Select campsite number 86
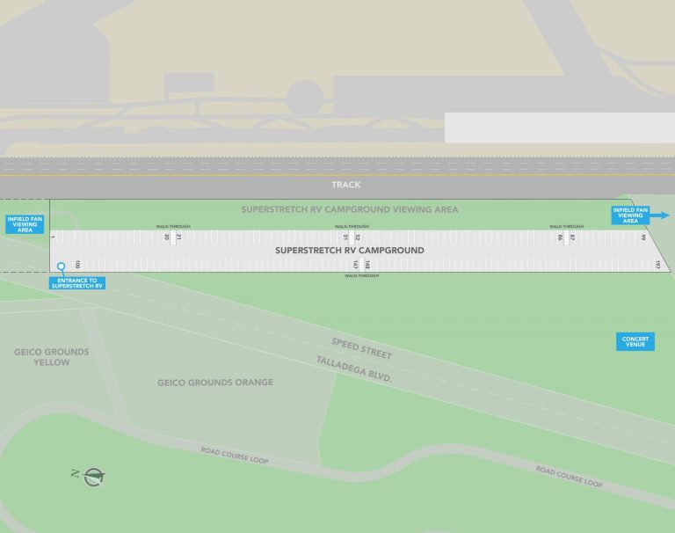The height and width of the screenshot is (533, 675). coord(560,237)
